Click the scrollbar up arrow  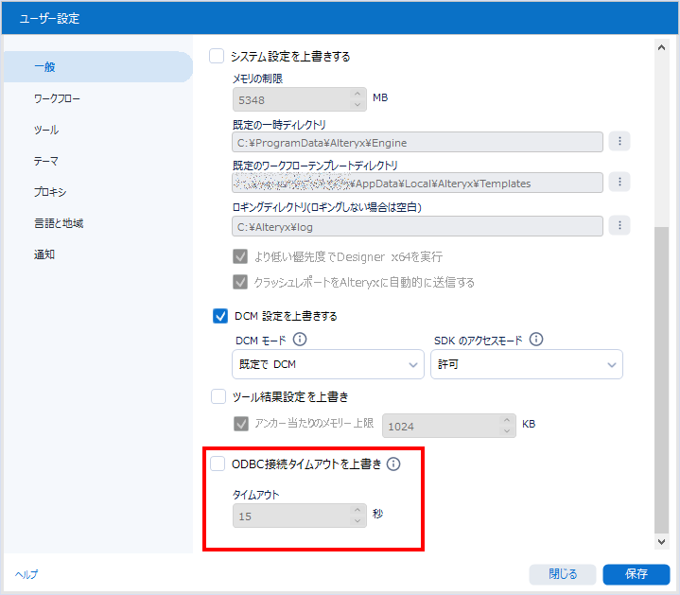click(x=661, y=47)
